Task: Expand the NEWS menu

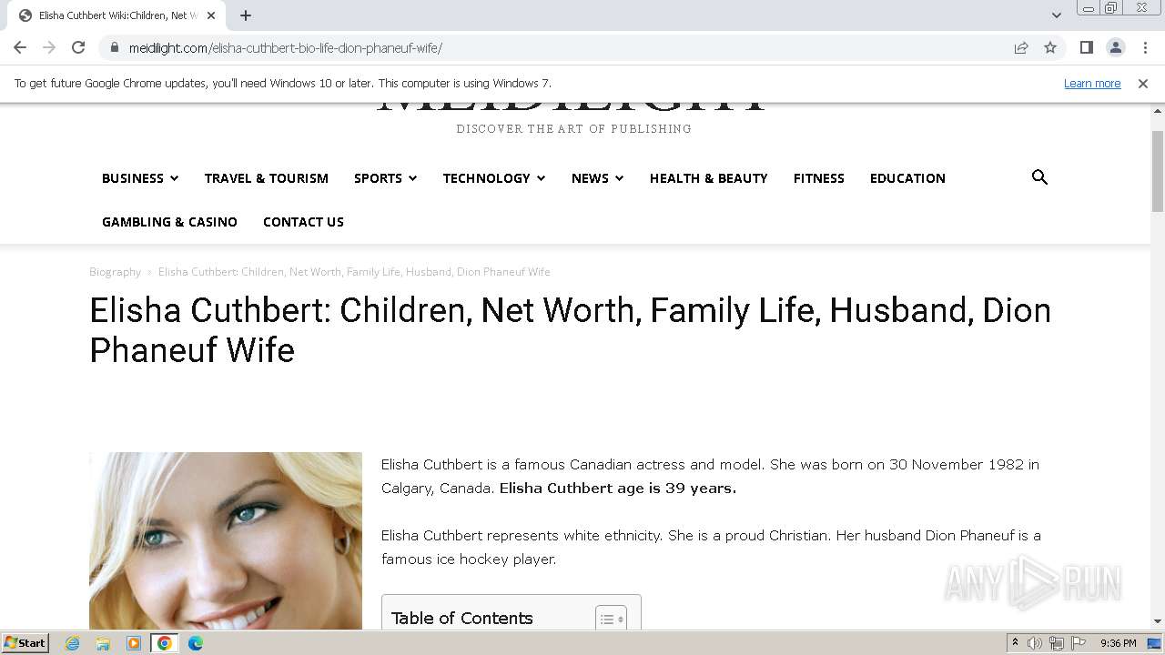Action: click(x=597, y=178)
